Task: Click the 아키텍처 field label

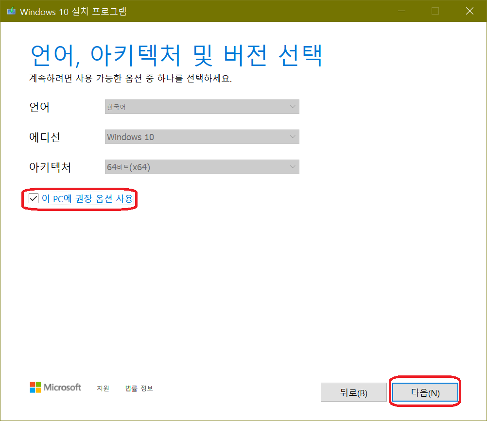Action: [x=50, y=167]
